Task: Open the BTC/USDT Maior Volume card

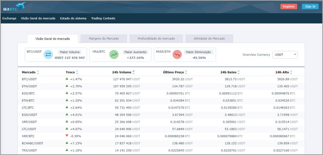Action: coord(56,55)
